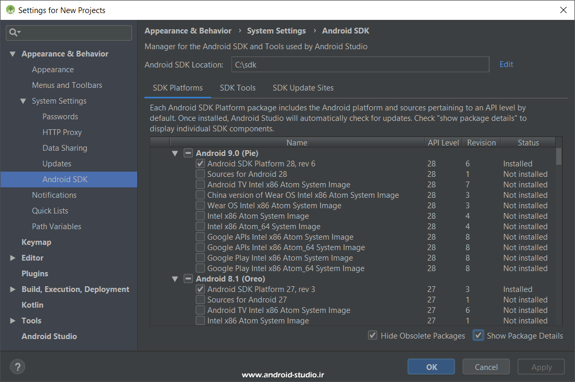Click the OK button
The width and height of the screenshot is (575, 382).
tap(432, 367)
